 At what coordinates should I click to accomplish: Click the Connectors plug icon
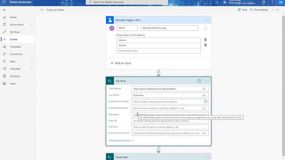(4, 54)
